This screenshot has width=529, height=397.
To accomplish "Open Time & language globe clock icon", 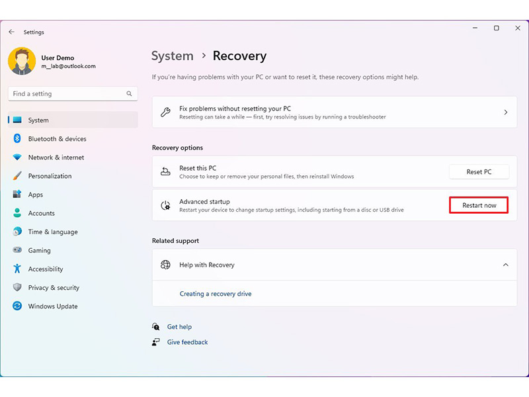I will (17, 232).
